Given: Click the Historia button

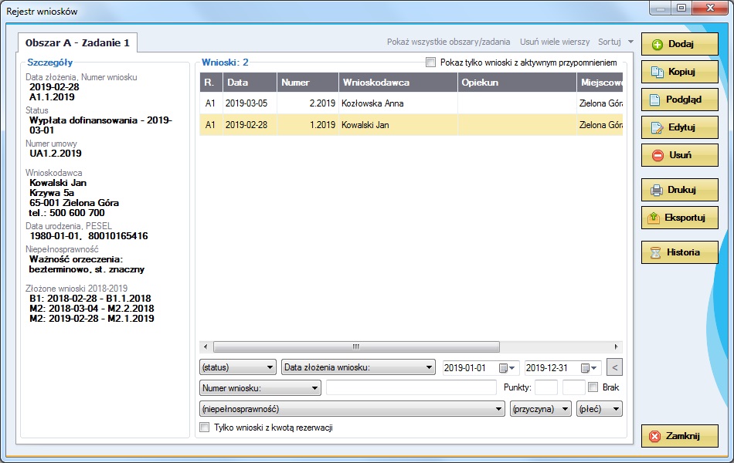Looking at the screenshot, I should pos(680,252).
